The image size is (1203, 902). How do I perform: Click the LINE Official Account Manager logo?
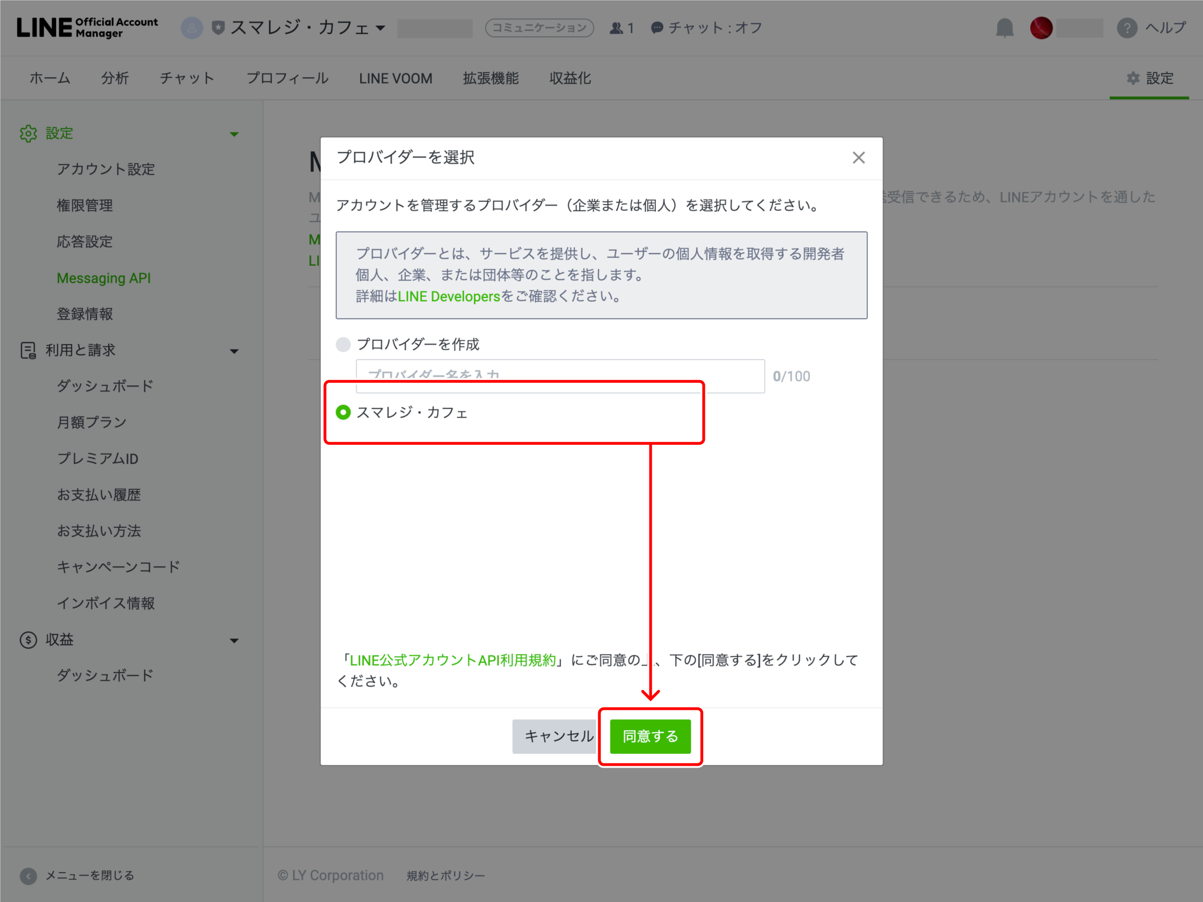tap(87, 28)
